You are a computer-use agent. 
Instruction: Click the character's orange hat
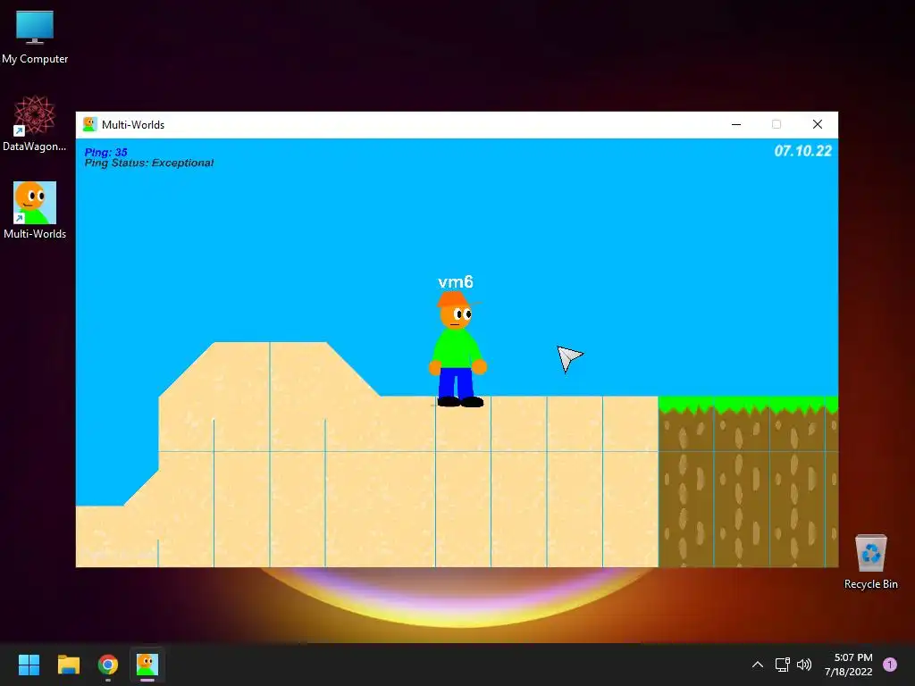[x=455, y=299]
